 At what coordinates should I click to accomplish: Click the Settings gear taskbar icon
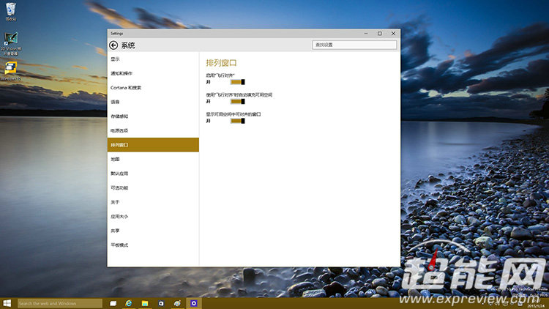[x=193, y=303]
